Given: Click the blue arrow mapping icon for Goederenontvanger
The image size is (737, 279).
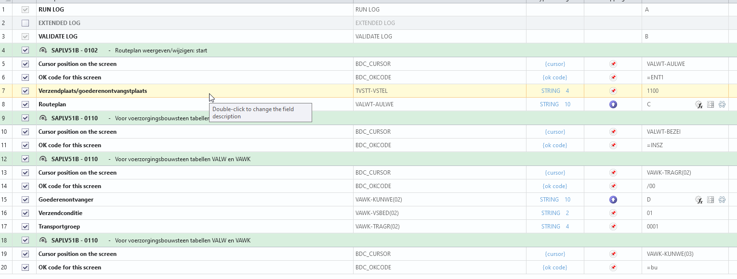Looking at the screenshot, I should (x=613, y=200).
